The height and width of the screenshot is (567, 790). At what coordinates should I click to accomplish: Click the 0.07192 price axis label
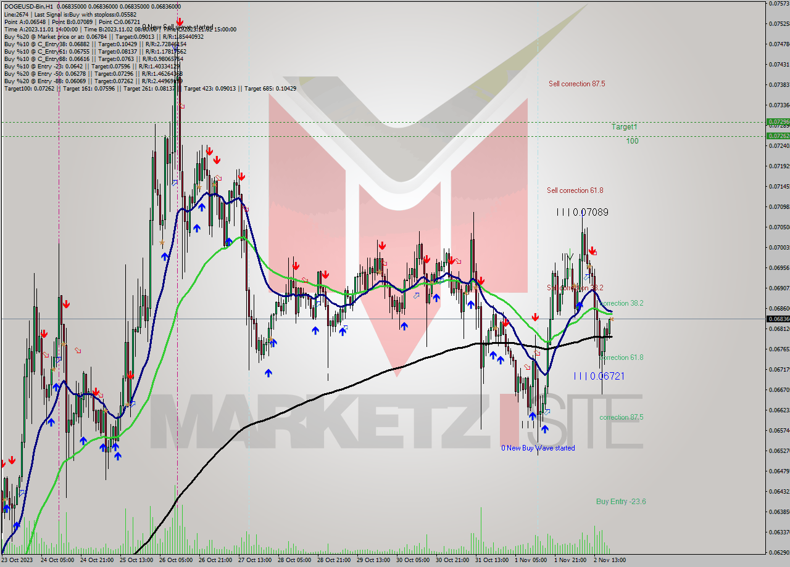click(779, 166)
